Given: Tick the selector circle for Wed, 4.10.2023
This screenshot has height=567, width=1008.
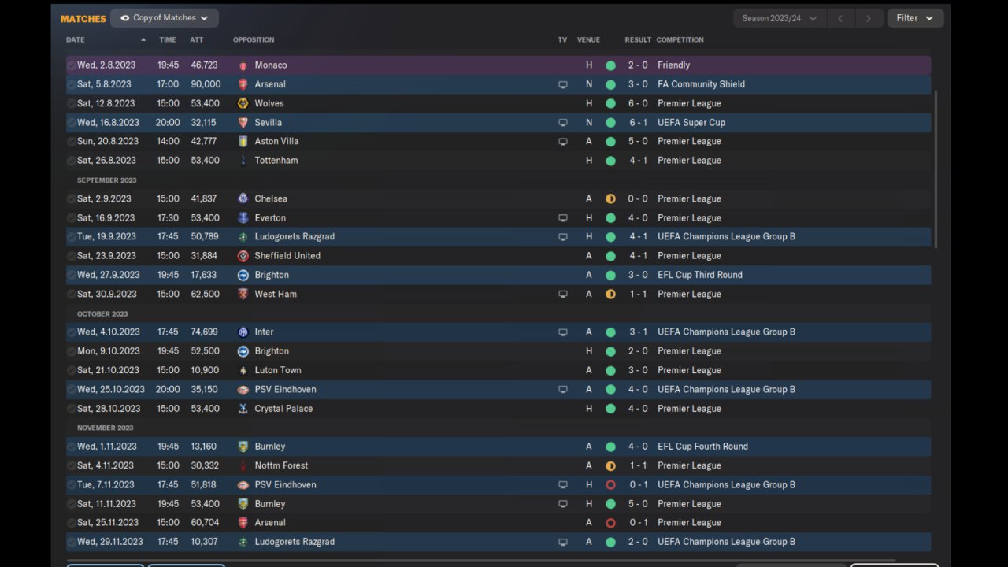Looking at the screenshot, I should click(x=72, y=332).
